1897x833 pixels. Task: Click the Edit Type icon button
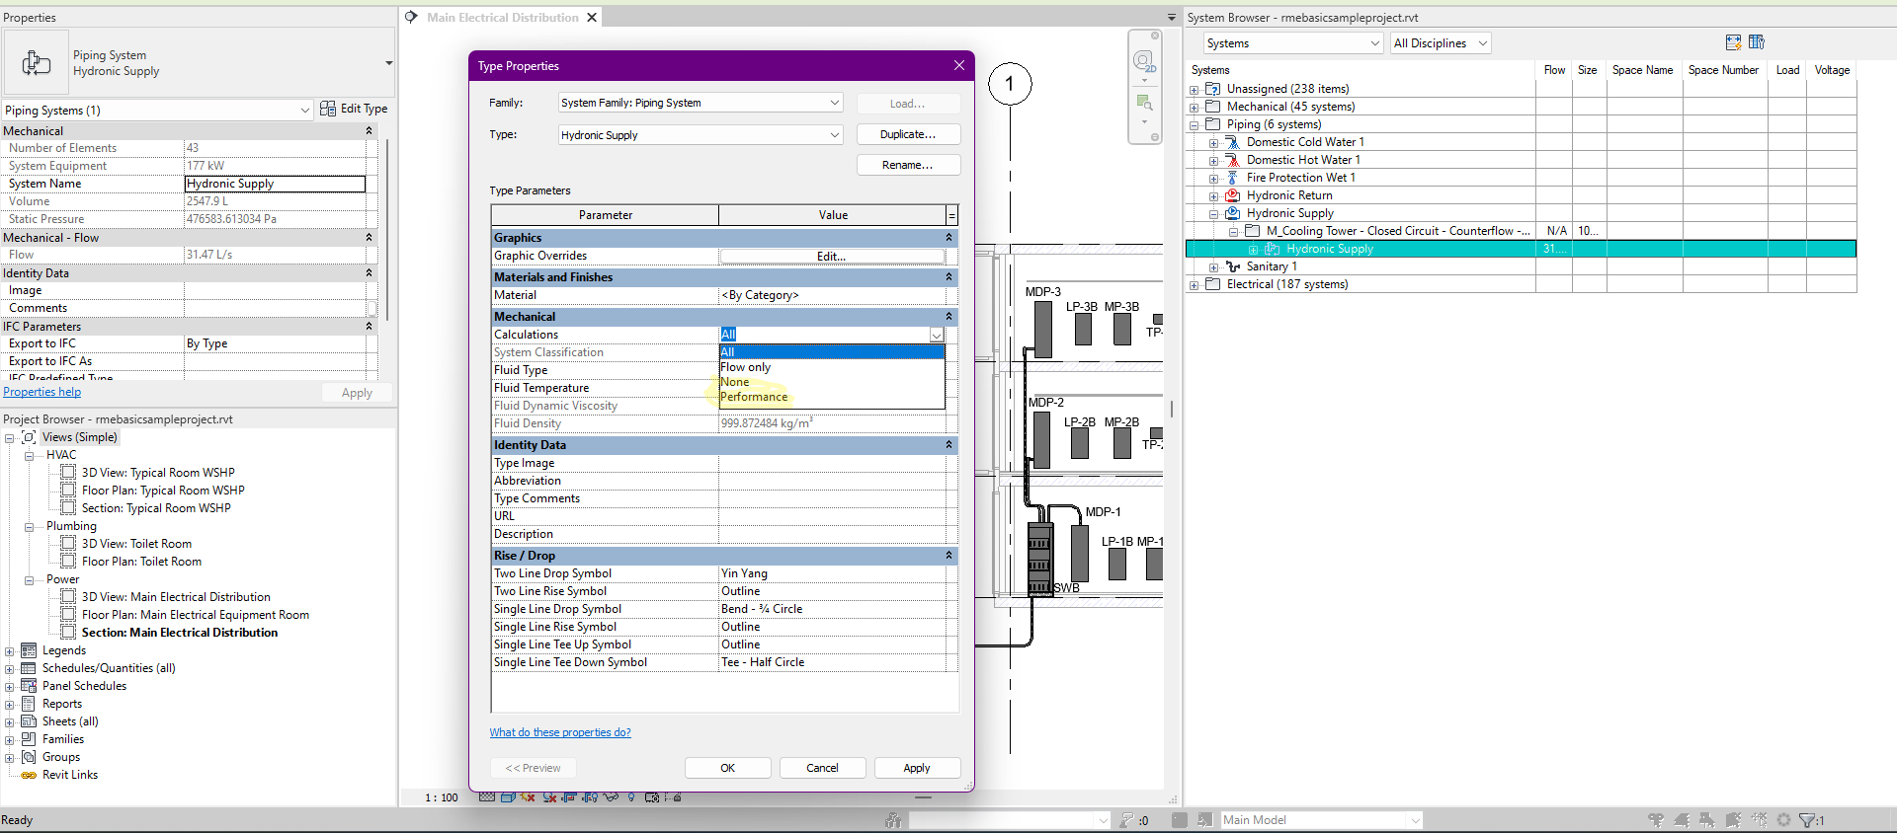click(328, 109)
